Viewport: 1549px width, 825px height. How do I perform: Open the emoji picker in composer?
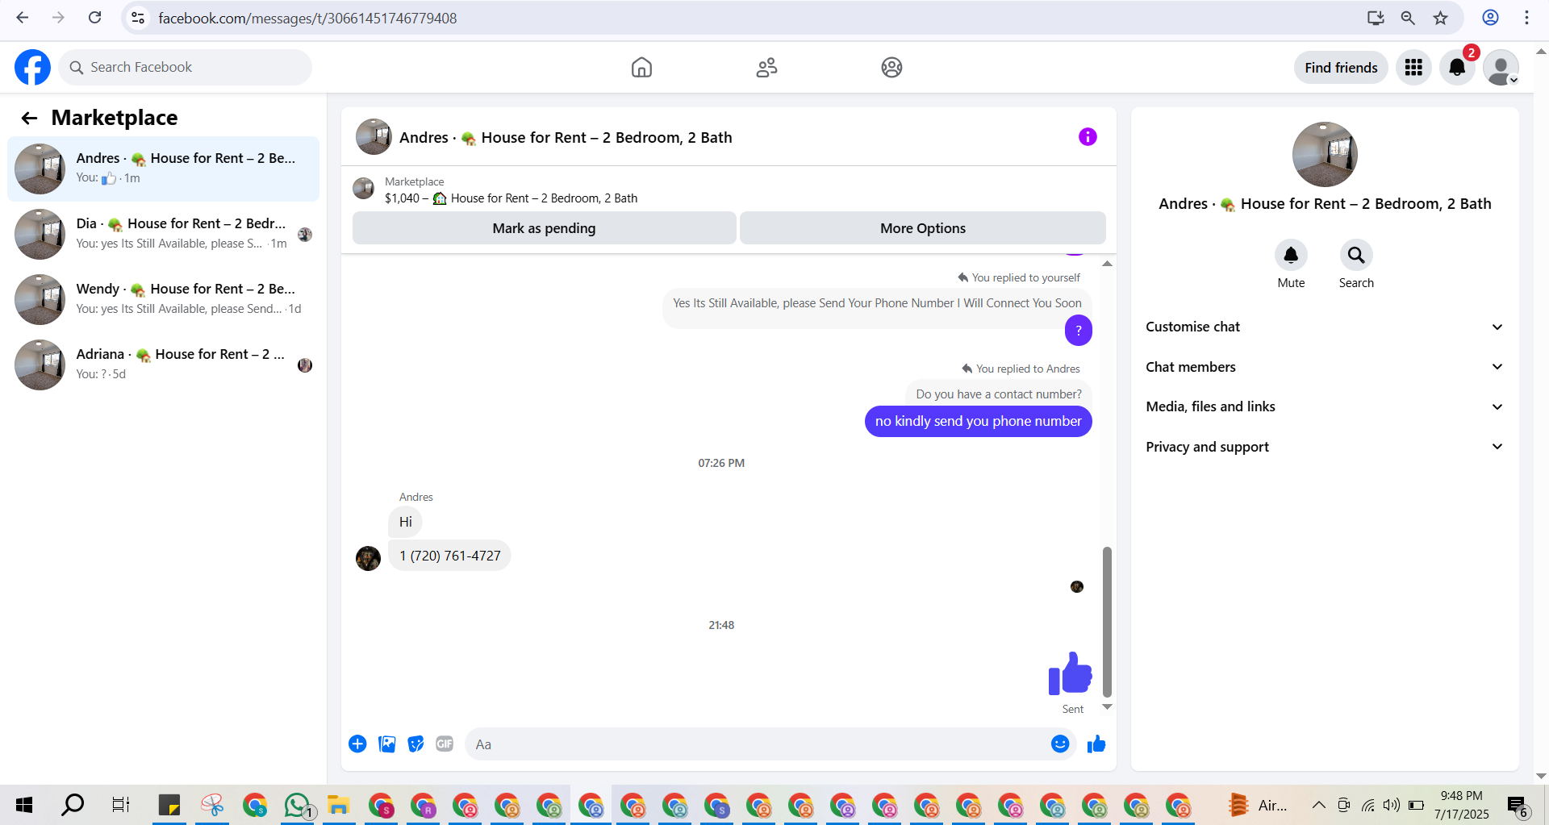click(x=1060, y=744)
